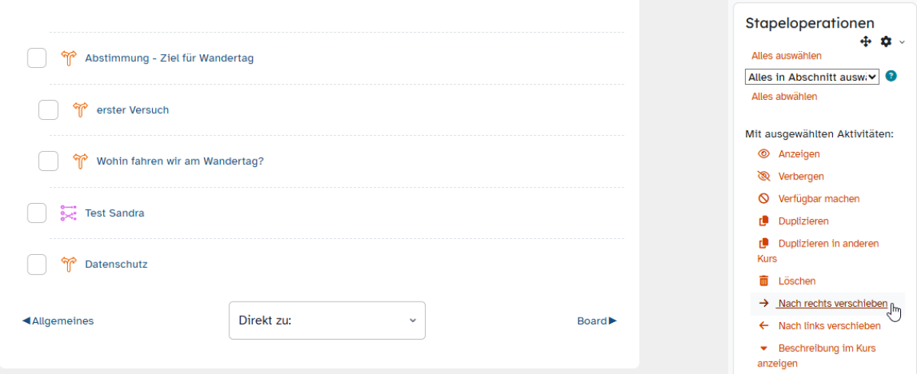Viewport: 917px width, 374px height.
Task: Select the Test Sandra checkbox
Action: tap(37, 213)
